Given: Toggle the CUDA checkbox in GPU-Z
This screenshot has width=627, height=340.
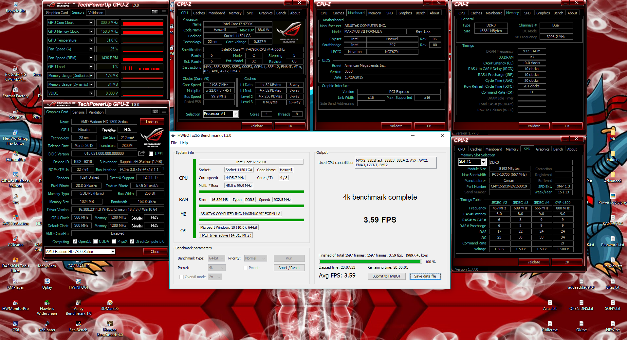Looking at the screenshot, I should pyautogui.click(x=96, y=242).
